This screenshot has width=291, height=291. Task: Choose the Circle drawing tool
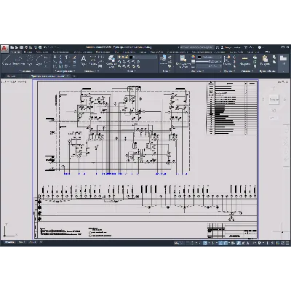tap(30, 60)
